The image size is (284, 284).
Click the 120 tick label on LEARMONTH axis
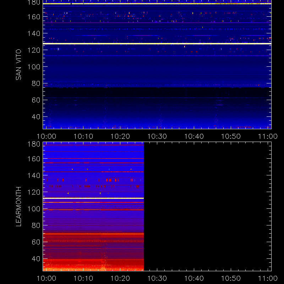(34, 192)
